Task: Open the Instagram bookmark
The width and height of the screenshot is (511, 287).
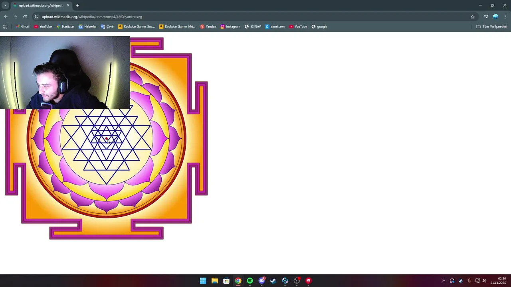Action: [230, 27]
